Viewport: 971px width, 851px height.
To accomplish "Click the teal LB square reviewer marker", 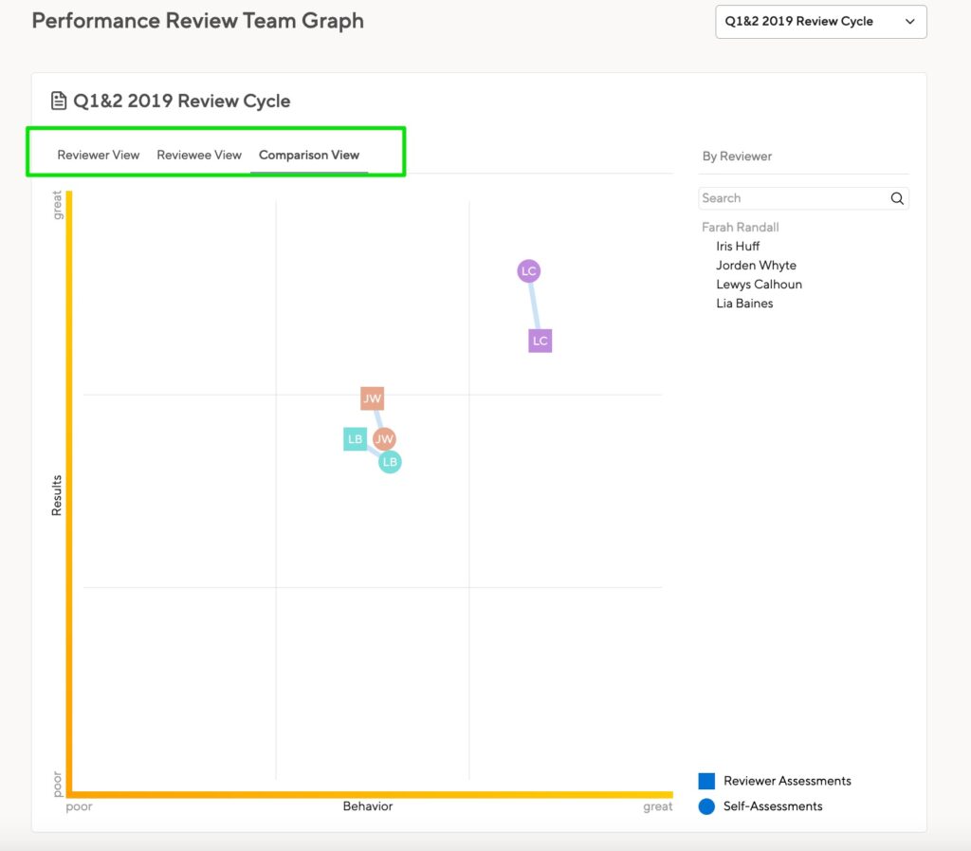I will pos(355,439).
